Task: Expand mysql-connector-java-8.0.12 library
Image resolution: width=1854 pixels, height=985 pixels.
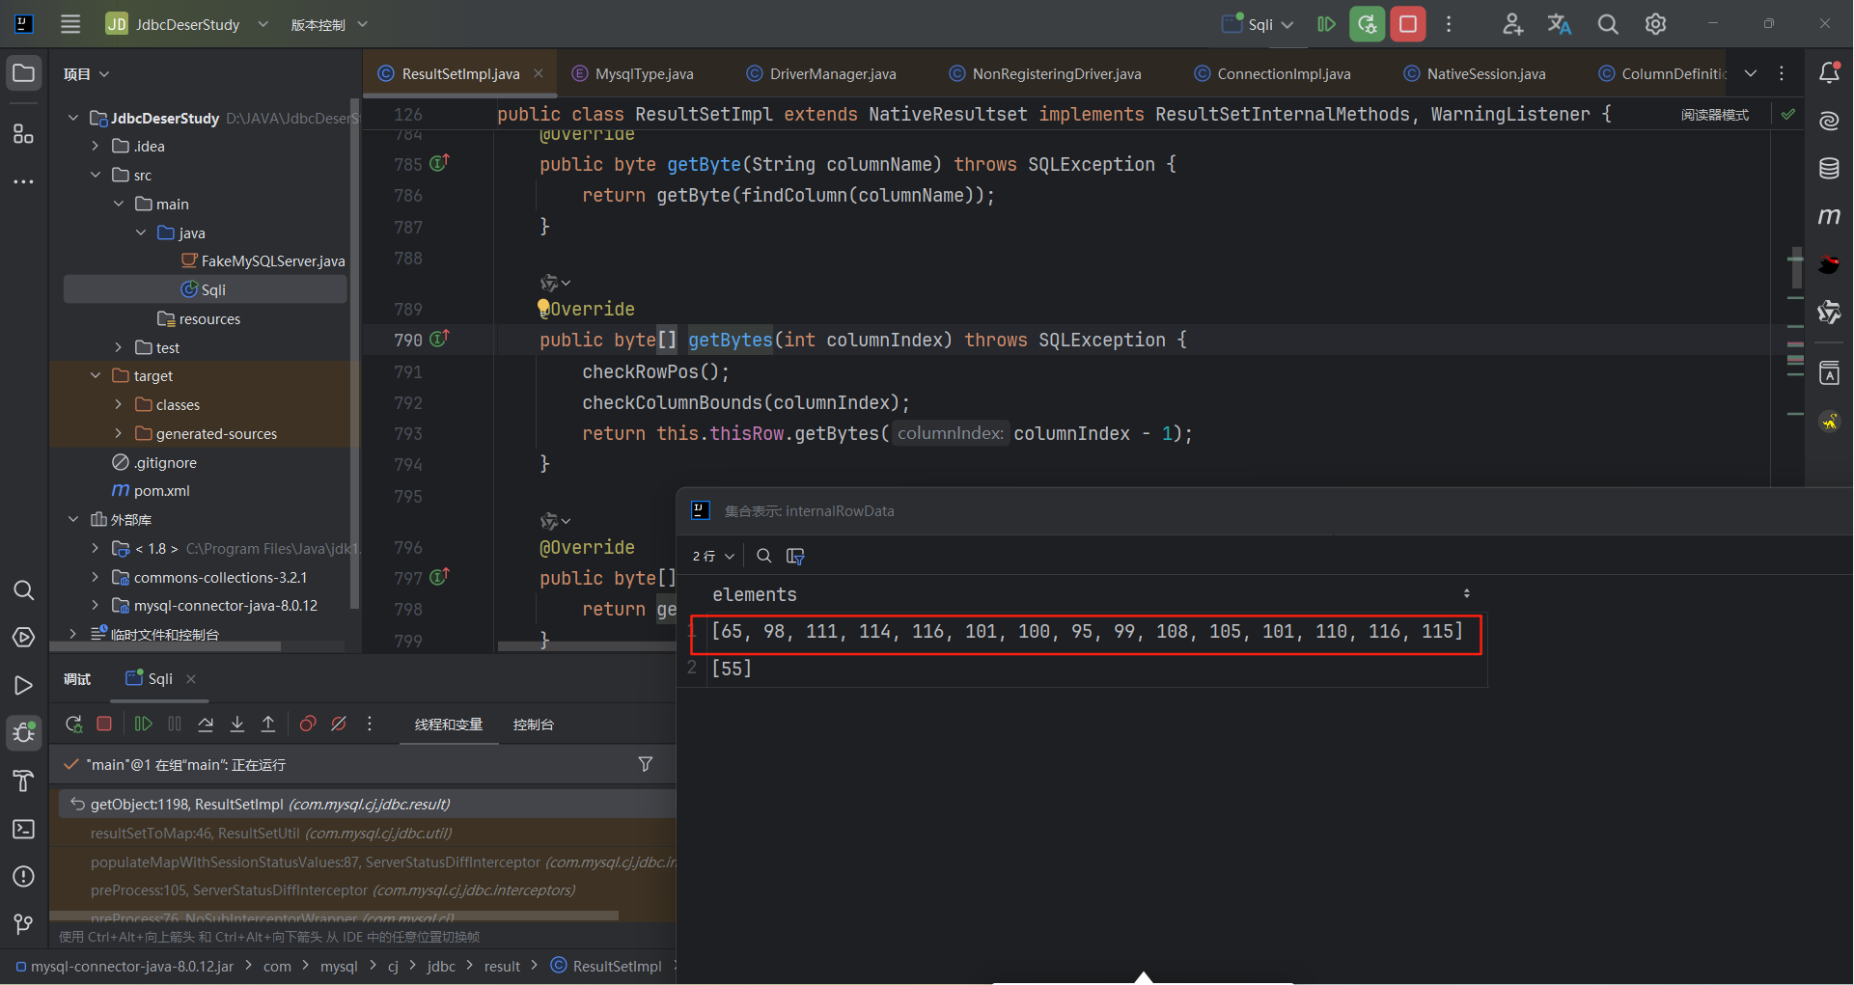Action: pyautogui.click(x=96, y=605)
